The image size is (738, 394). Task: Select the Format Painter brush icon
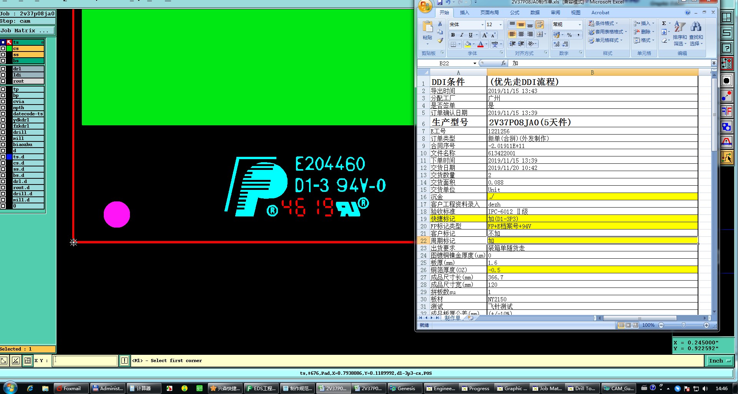(x=440, y=40)
